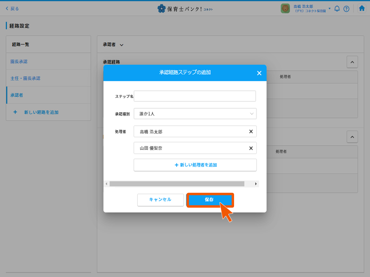Click the 保育士バンク logo
Image resolution: width=370 pixels, height=277 pixels.
tap(185, 9)
